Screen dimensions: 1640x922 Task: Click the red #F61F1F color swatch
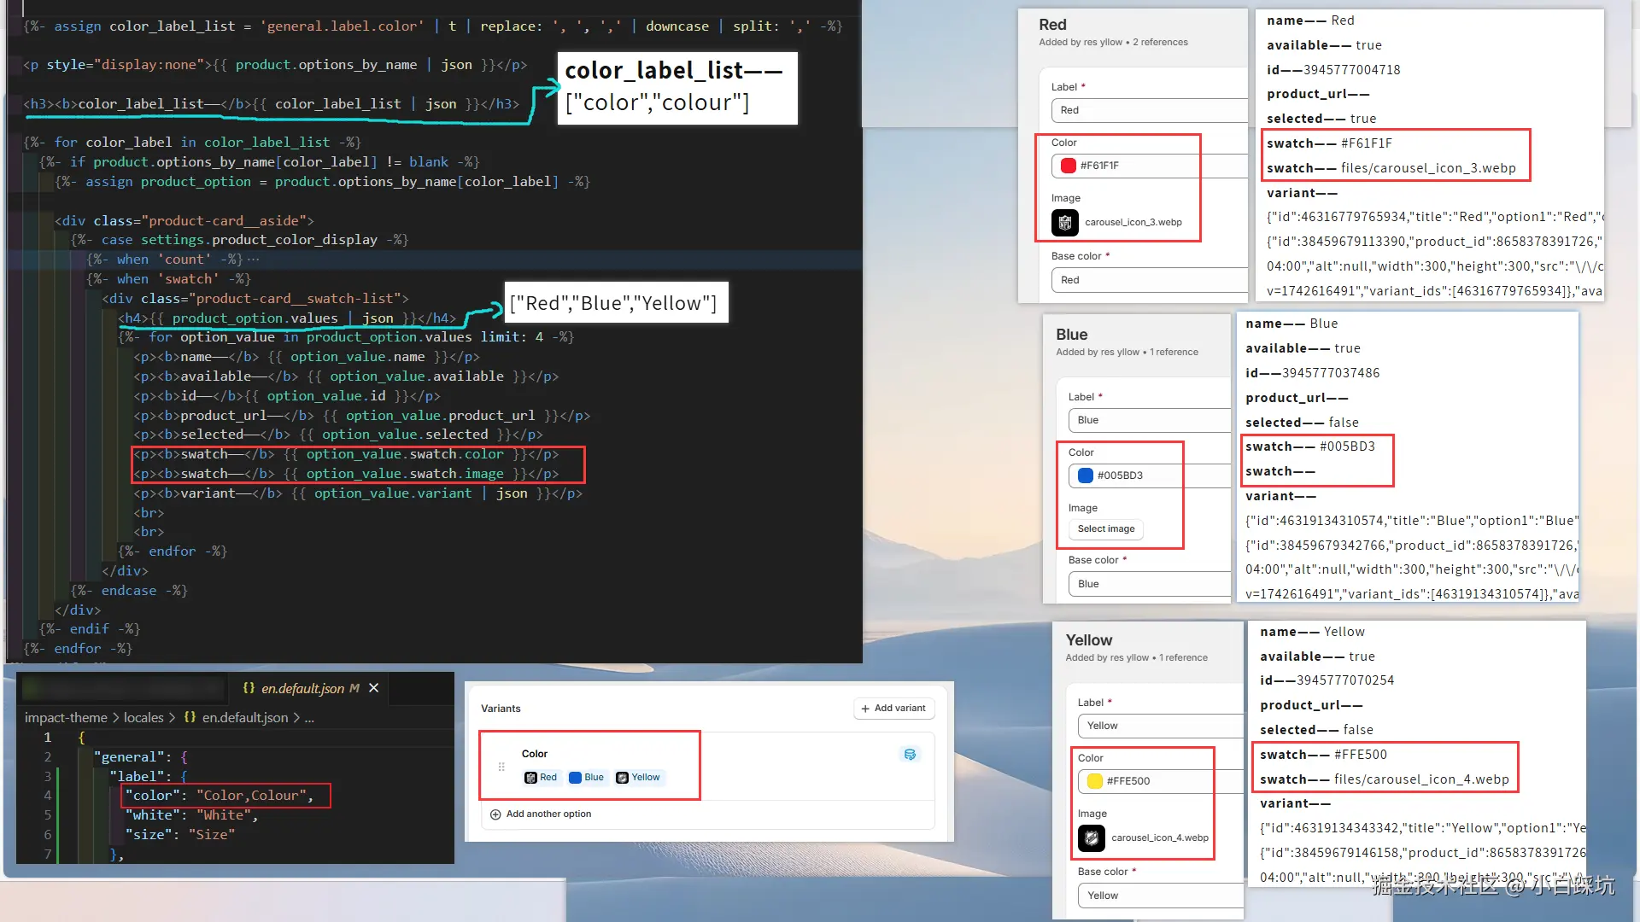point(1068,166)
